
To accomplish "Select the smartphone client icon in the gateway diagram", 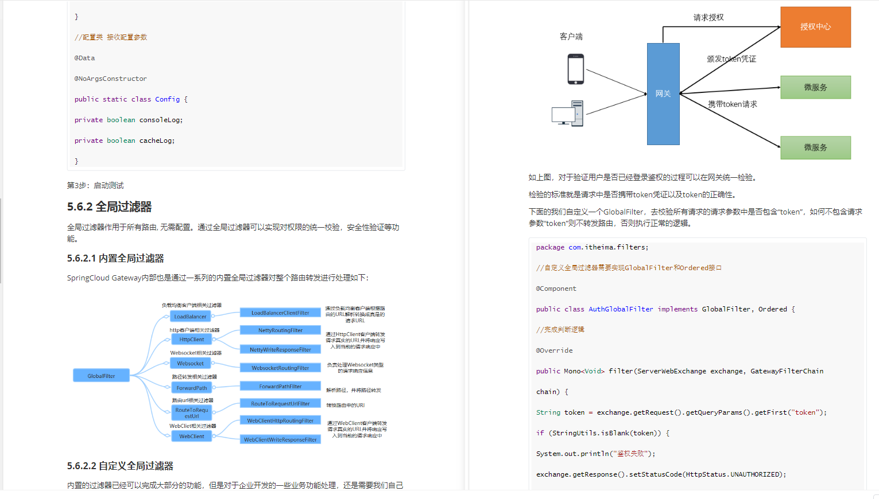I will point(574,68).
